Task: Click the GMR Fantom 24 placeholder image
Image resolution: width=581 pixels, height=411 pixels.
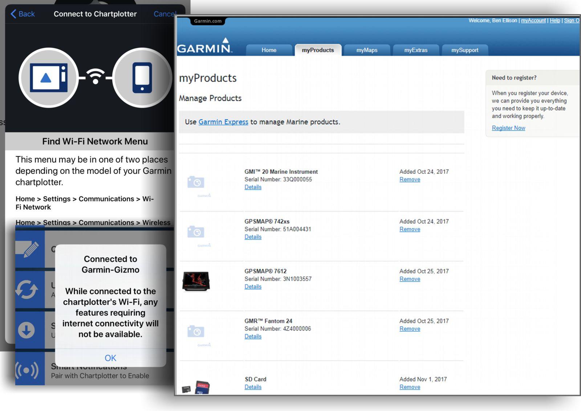Action: [x=196, y=331]
